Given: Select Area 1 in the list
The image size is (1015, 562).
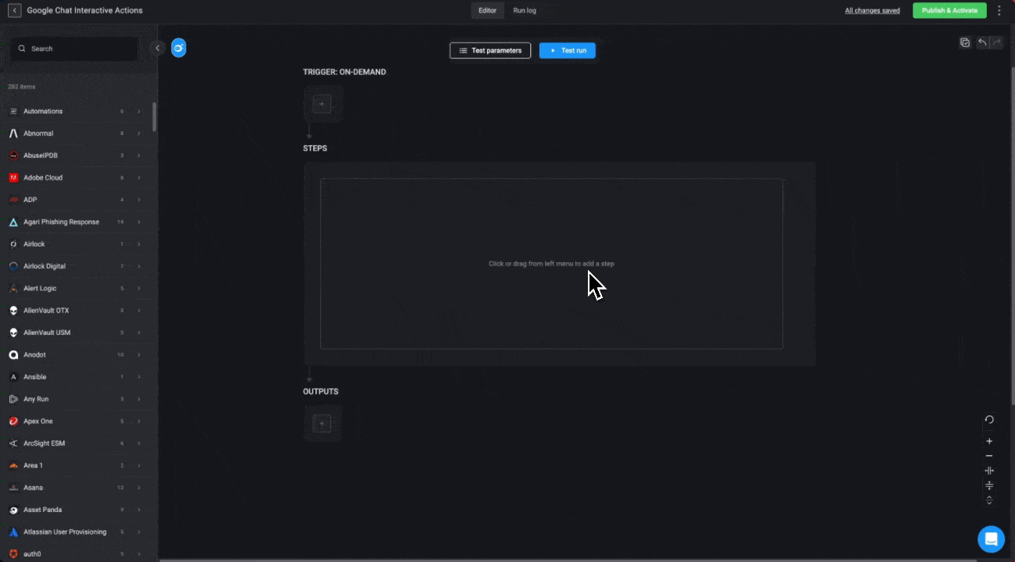Looking at the screenshot, I should click(x=33, y=465).
